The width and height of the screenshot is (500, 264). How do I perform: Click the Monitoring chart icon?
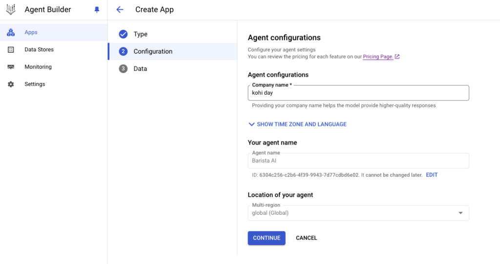11,67
